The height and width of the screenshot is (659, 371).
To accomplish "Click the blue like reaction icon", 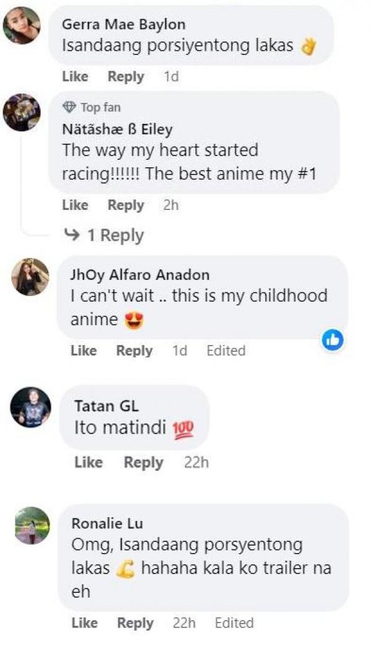I will click(x=333, y=339).
